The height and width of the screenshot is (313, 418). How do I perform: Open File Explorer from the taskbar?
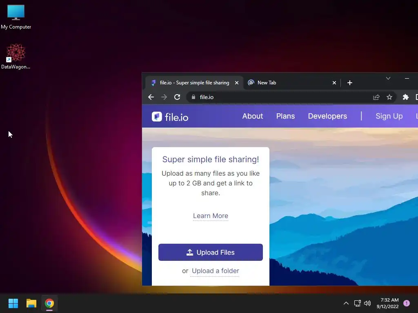tap(31, 303)
